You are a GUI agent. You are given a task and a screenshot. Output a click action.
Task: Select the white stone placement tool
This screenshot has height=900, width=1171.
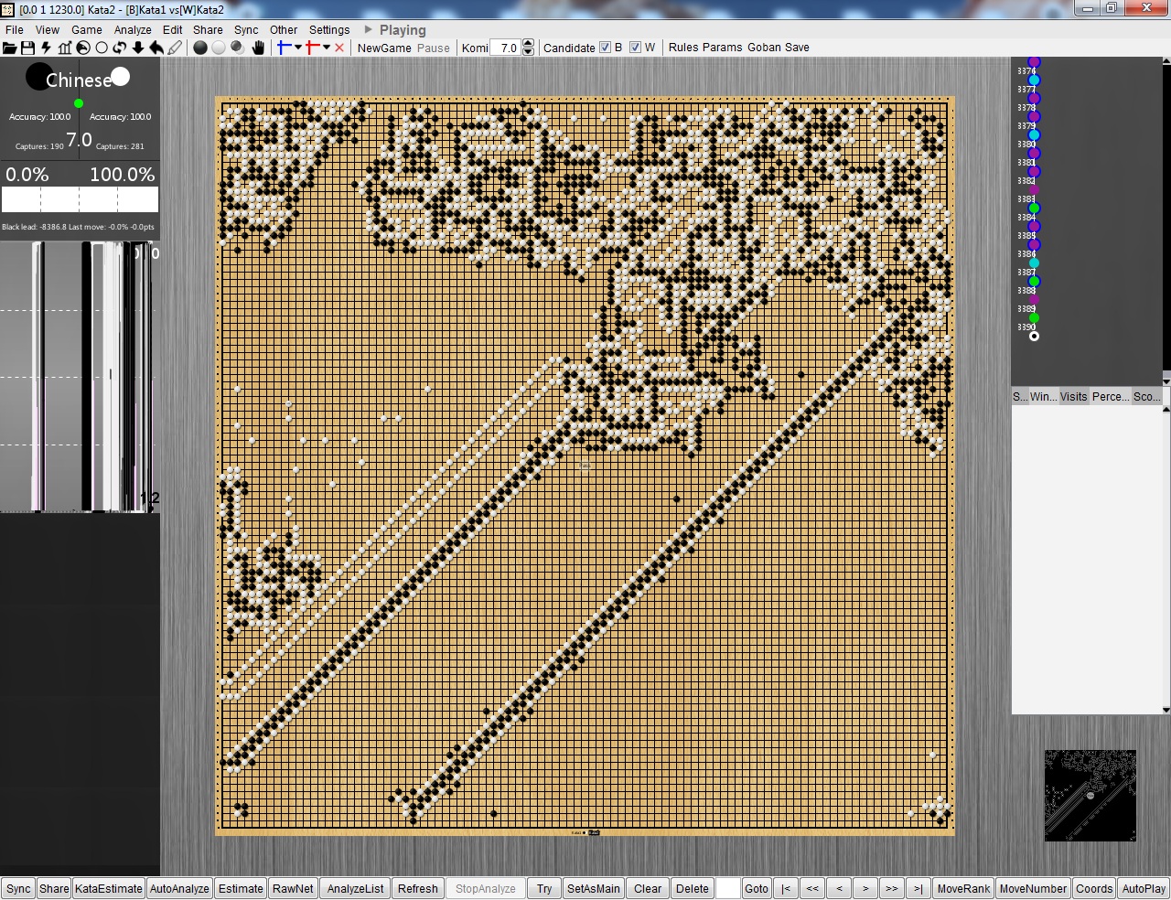coord(219,48)
